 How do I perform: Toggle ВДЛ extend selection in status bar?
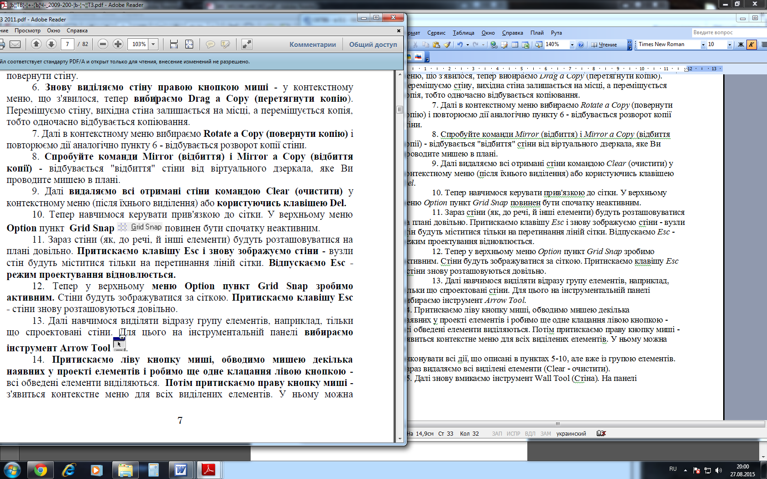pyautogui.click(x=530, y=433)
